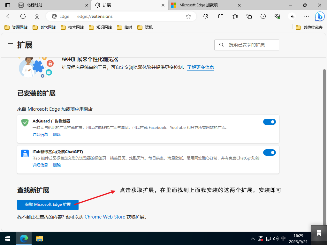Viewport: 327px width, 245px height.
Task: Click the iTab extension icon
Action: [x=25, y=153]
